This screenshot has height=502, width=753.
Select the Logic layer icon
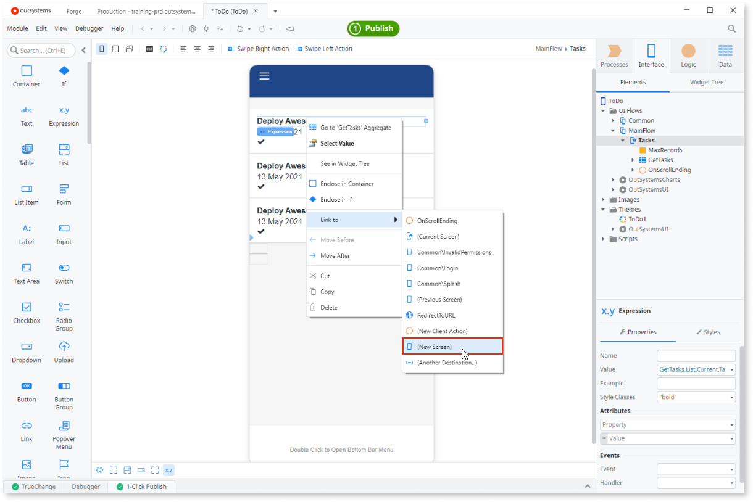(x=688, y=56)
